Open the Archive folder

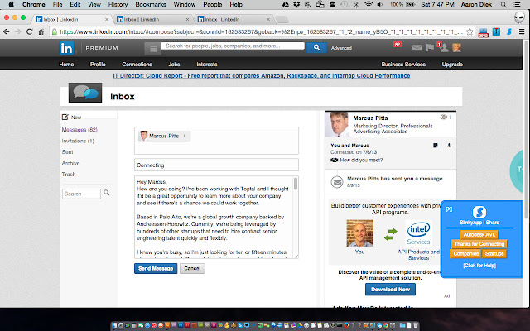(x=70, y=163)
